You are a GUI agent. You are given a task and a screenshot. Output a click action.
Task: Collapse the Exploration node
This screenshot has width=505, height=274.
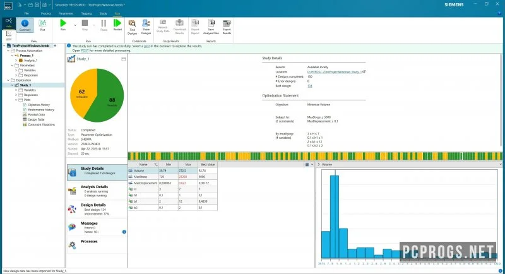[x=8, y=80]
